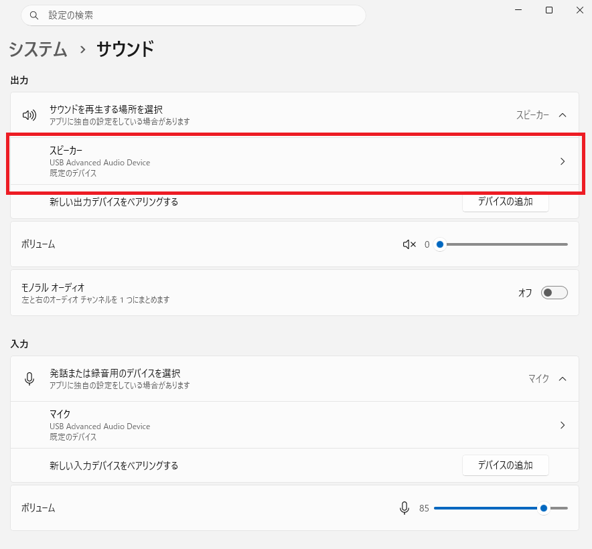Open スピーカー properties via its right arrow
Image resolution: width=592 pixels, height=549 pixels.
(563, 161)
